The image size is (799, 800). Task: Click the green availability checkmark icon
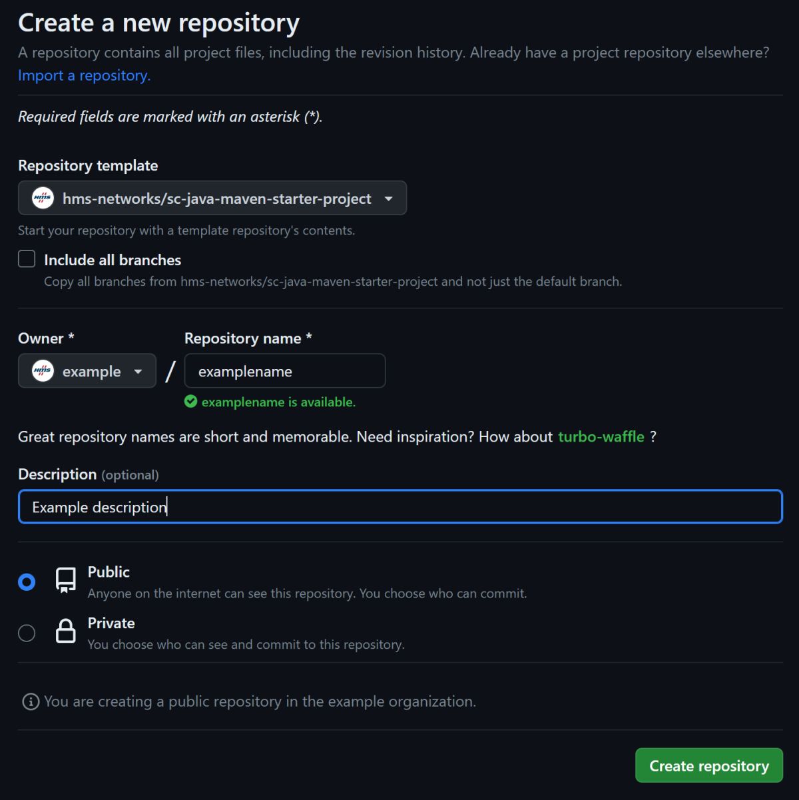[191, 401]
